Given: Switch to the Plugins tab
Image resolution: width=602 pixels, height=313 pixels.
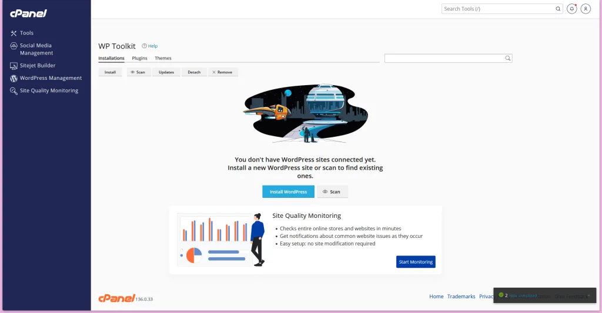Looking at the screenshot, I should pyautogui.click(x=139, y=58).
